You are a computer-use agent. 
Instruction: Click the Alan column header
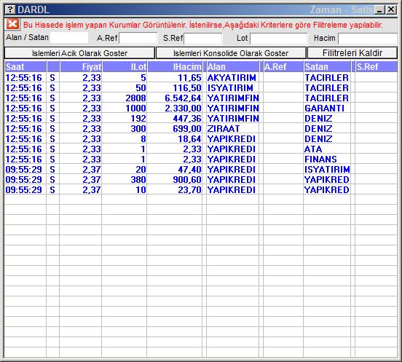233,67
